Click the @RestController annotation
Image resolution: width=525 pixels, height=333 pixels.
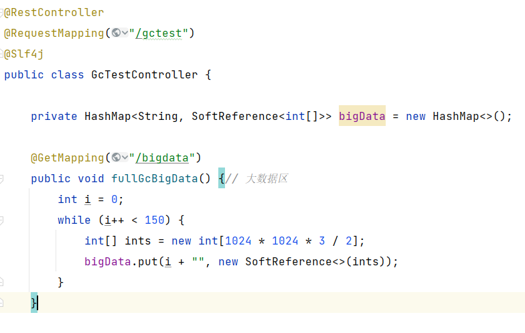[x=54, y=12]
